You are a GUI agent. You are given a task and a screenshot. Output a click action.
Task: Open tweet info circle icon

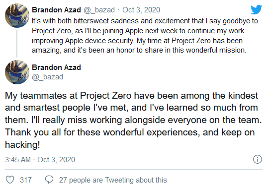(258, 159)
